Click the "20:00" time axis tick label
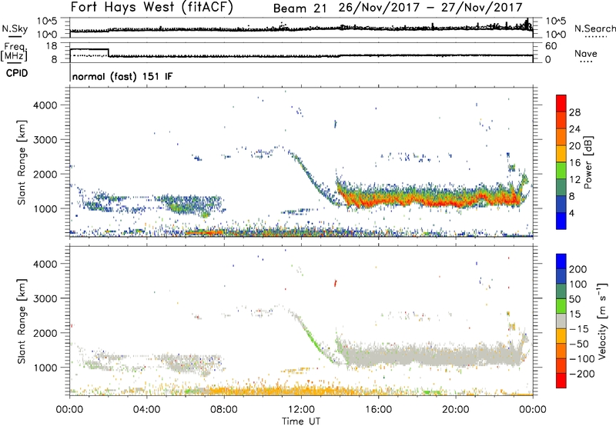Image resolution: width=616 pixels, height=426 pixels. point(455,410)
